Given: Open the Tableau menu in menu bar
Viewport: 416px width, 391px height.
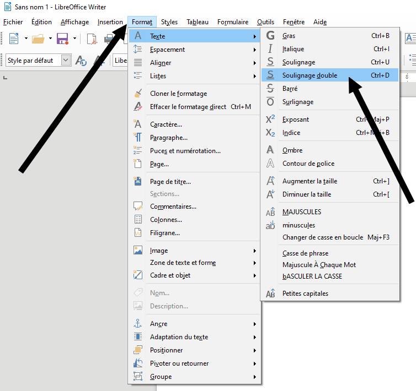Looking at the screenshot, I should [197, 22].
